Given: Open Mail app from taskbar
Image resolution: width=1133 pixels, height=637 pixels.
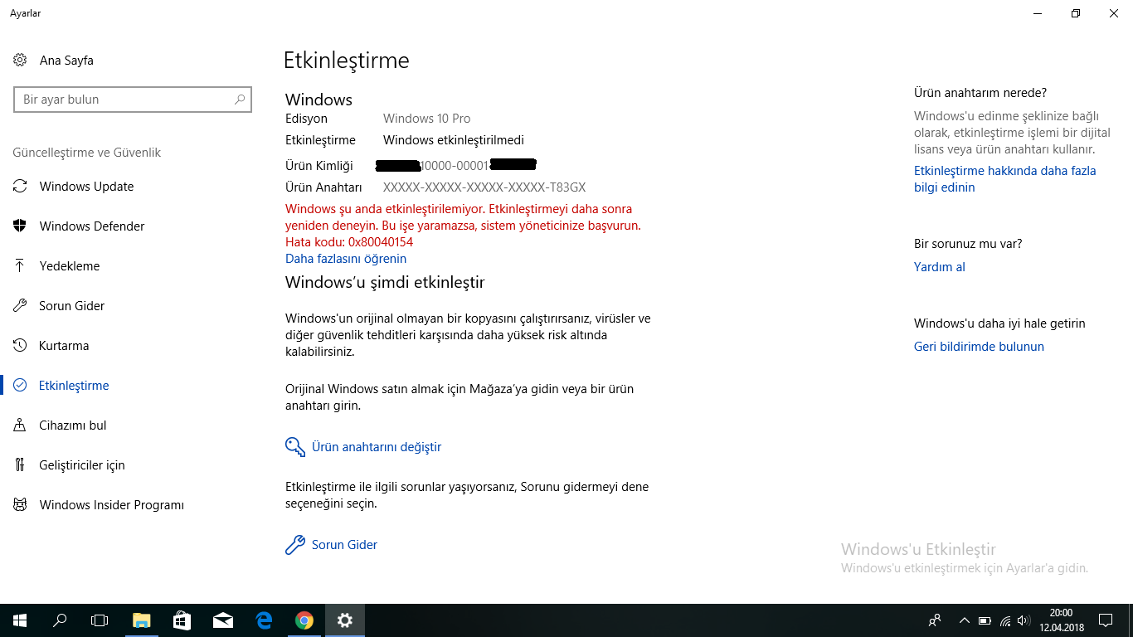Looking at the screenshot, I should click(223, 620).
